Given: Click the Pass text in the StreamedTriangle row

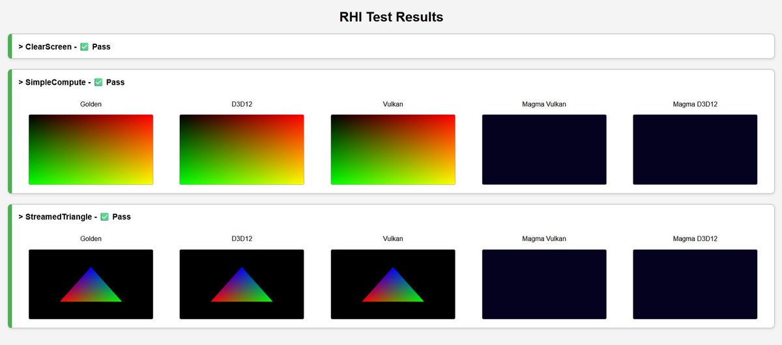Looking at the screenshot, I should (x=121, y=217).
